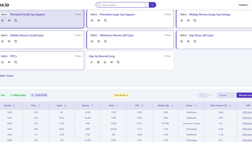252x142 pixels.
Task: Toggle the eye icon on OTC's scan
Action: (9, 62)
